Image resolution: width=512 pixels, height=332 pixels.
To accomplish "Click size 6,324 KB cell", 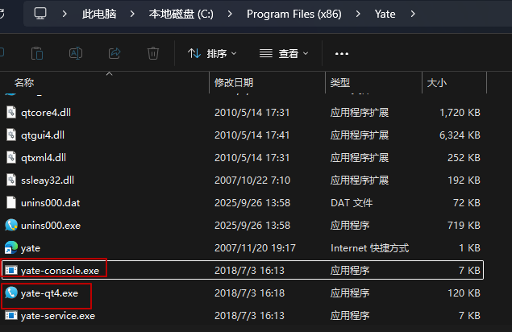I will (x=460, y=135).
